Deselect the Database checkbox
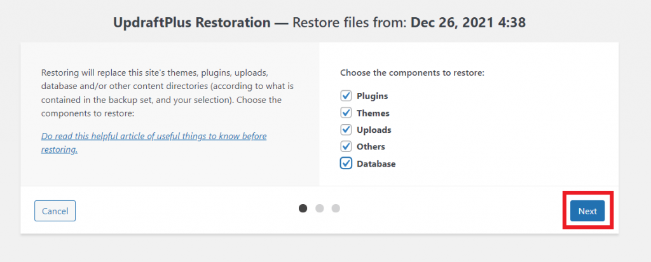Screen dimensions: 651x262 346,163
